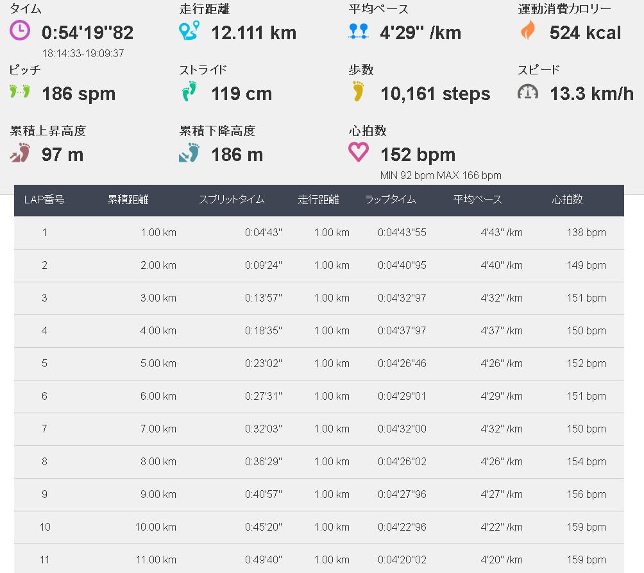The image size is (644, 573).
Task: Click the yellow foot steps icon
Action: 358,91
